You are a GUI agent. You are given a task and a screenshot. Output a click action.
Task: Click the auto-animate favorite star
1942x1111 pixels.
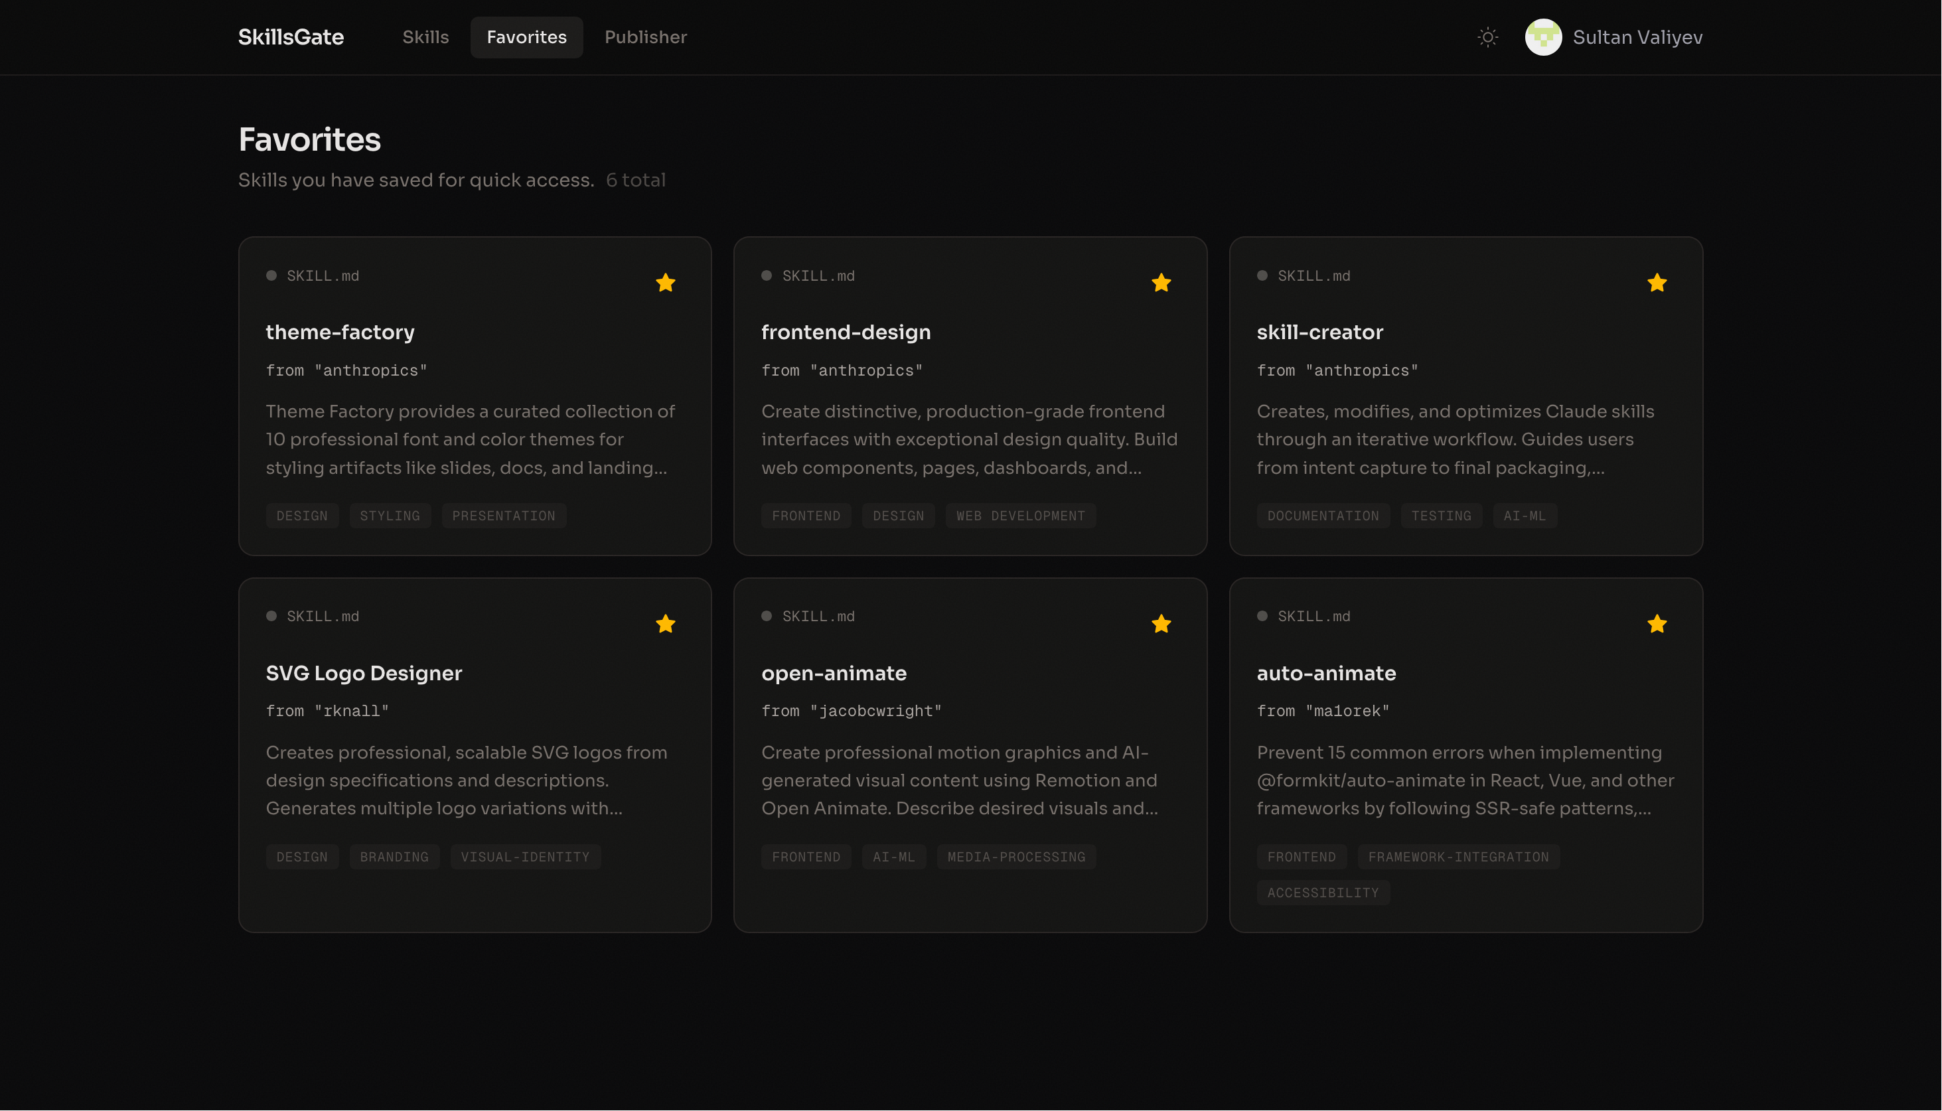(1657, 624)
